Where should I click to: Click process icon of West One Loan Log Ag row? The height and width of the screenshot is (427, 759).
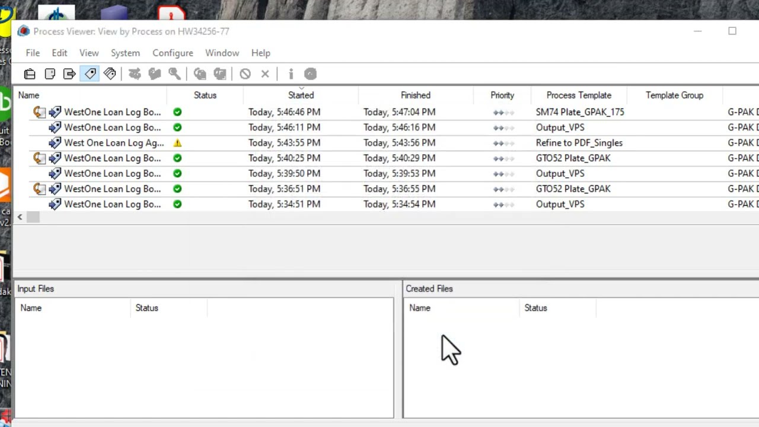55,142
